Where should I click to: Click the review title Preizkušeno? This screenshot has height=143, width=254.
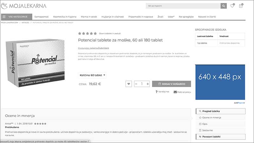tap(12, 127)
